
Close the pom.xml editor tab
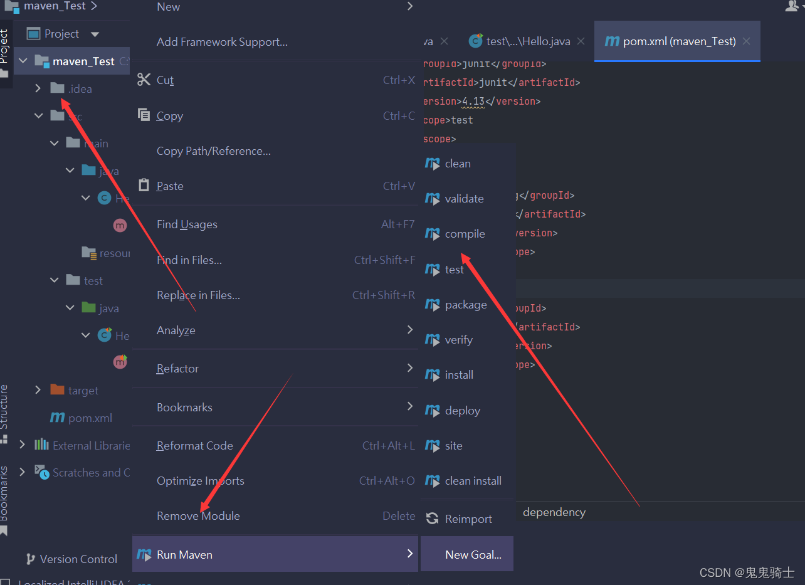pos(746,41)
